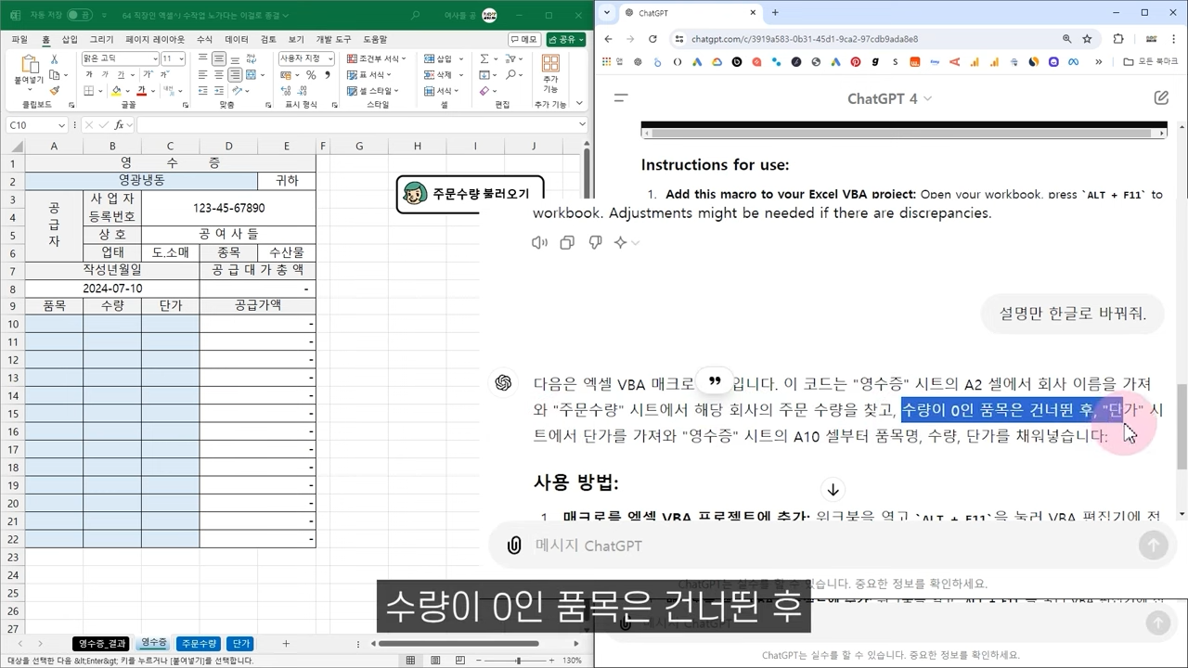Screen dimensions: 1188x668
Task: Switch to the 주문수량 sheet tab
Action: pyautogui.click(x=199, y=643)
